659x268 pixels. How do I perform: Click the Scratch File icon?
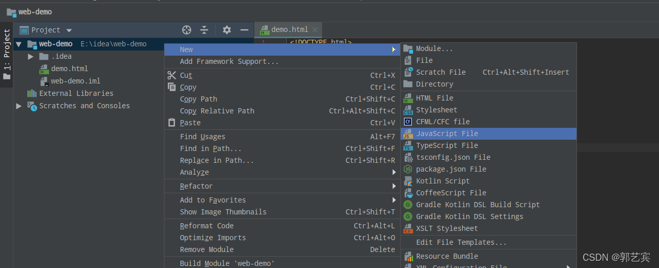click(x=408, y=72)
